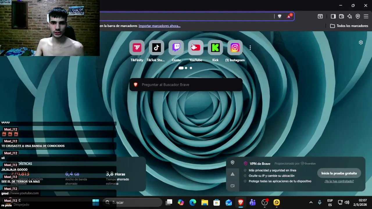Open new tab page customize gear

[x=361, y=42]
